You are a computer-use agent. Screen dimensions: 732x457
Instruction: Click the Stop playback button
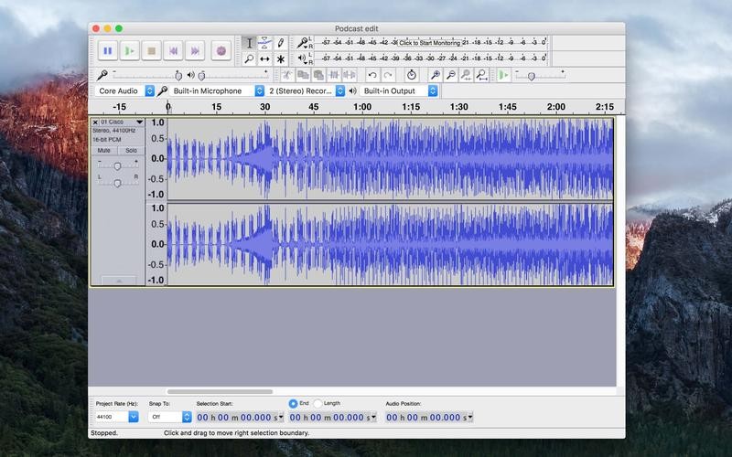point(152,51)
